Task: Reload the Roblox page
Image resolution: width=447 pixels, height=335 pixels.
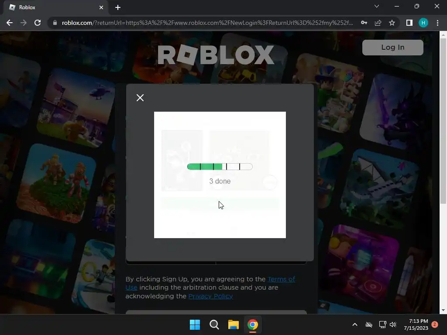Action: [38, 23]
